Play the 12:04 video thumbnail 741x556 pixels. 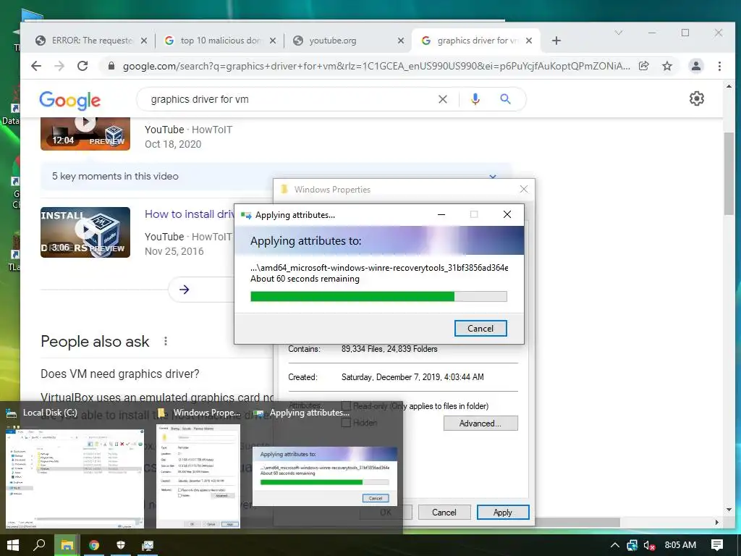[x=85, y=134]
